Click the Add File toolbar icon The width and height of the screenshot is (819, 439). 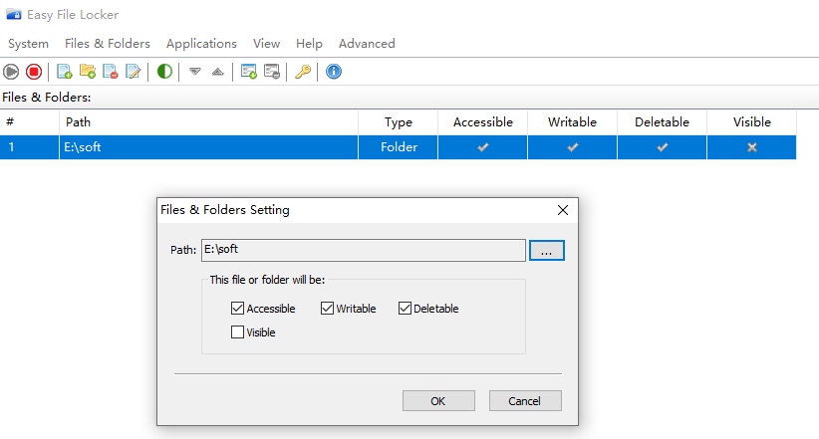[x=65, y=72]
